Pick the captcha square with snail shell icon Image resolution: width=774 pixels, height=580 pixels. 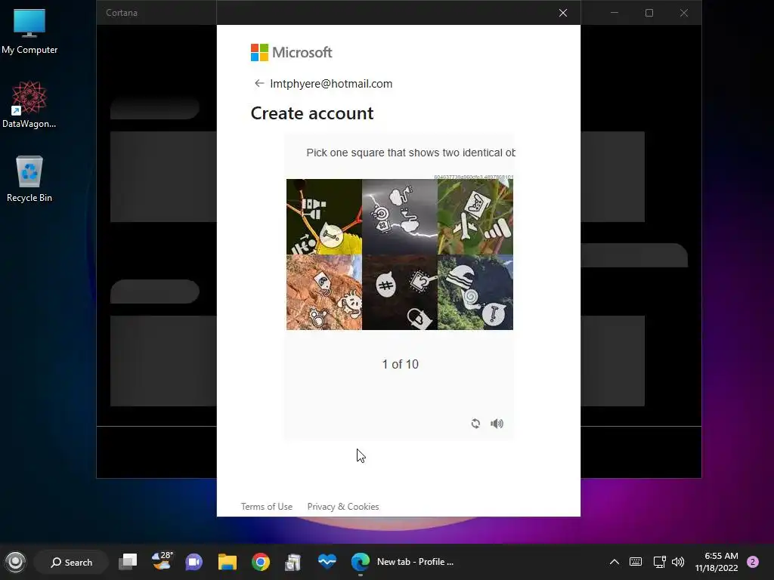(475, 292)
